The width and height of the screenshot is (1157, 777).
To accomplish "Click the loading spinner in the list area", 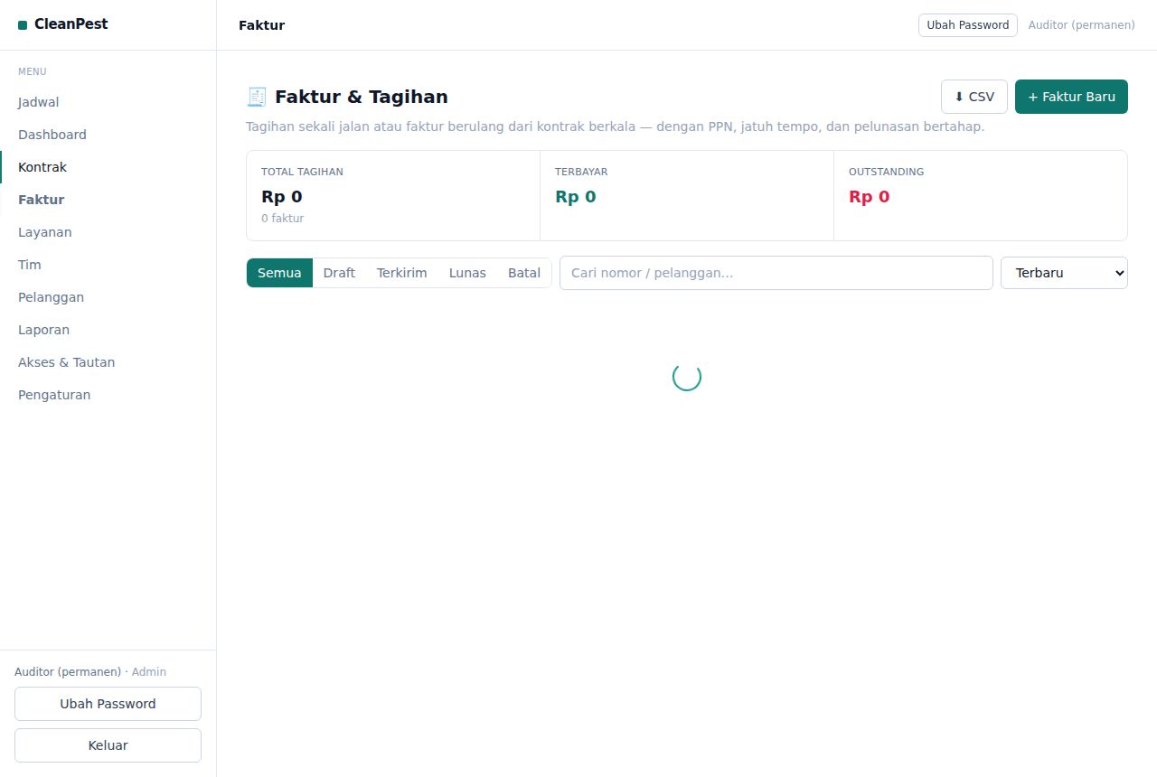I will pyautogui.click(x=687, y=377).
